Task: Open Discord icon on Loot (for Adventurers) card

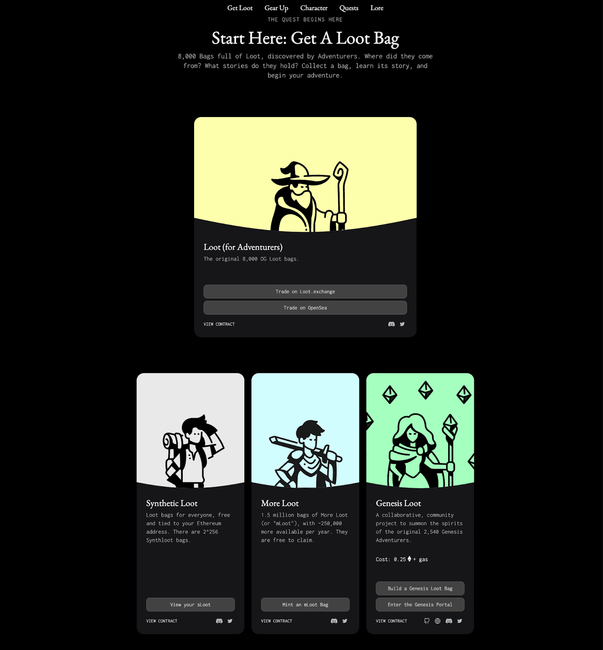Action: (391, 324)
